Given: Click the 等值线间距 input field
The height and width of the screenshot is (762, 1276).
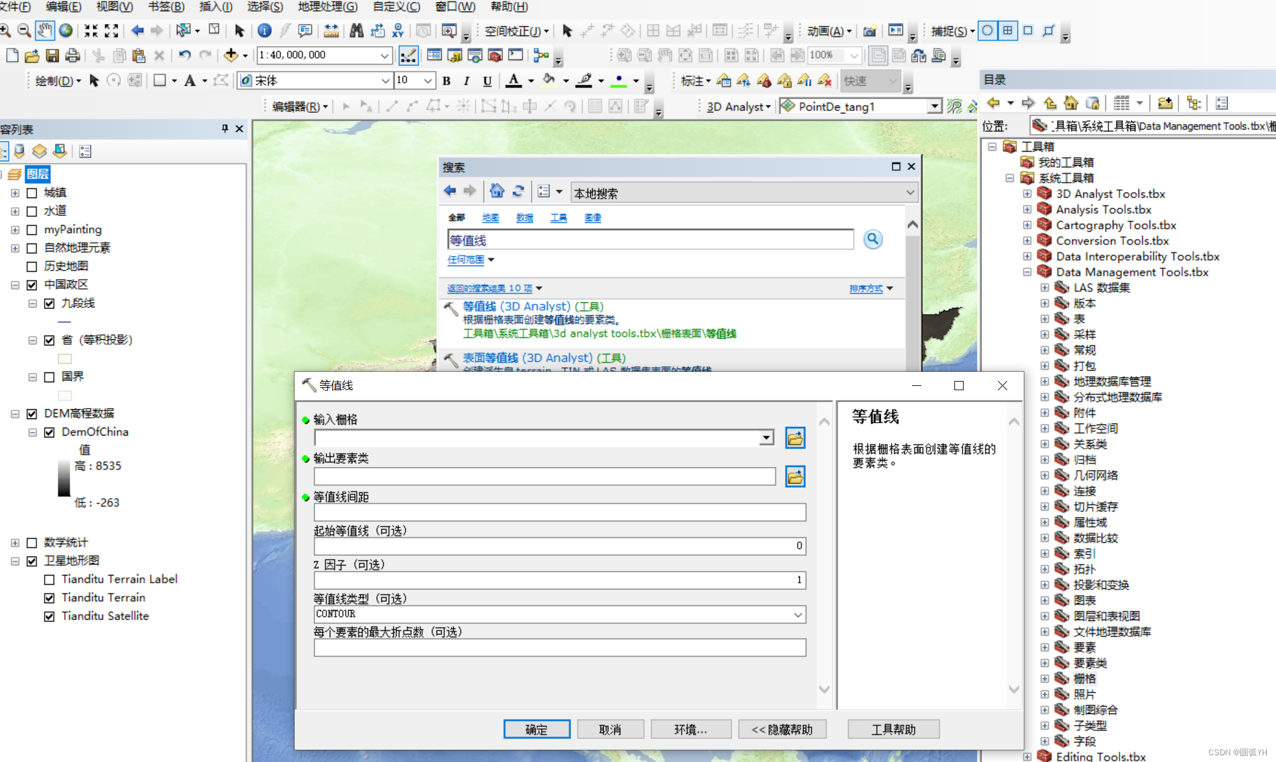Looking at the screenshot, I should [559, 512].
